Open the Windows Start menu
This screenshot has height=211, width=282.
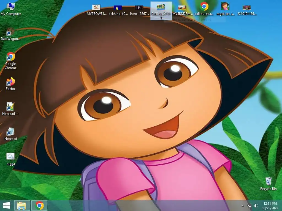7,206
